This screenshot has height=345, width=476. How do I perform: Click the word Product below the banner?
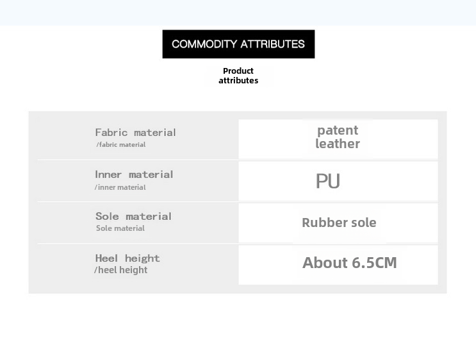(x=238, y=71)
